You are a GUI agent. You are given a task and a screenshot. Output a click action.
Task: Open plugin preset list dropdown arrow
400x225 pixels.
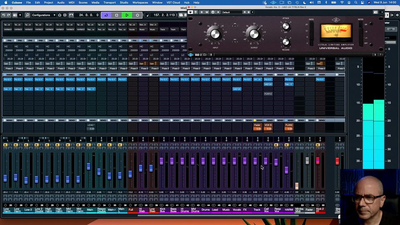pos(252,12)
